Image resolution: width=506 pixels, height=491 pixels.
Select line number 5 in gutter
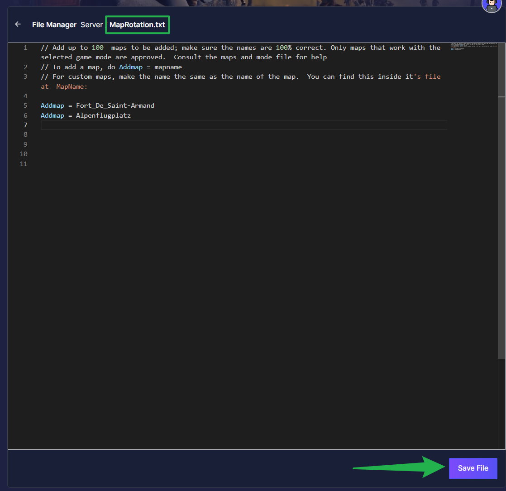pos(25,105)
